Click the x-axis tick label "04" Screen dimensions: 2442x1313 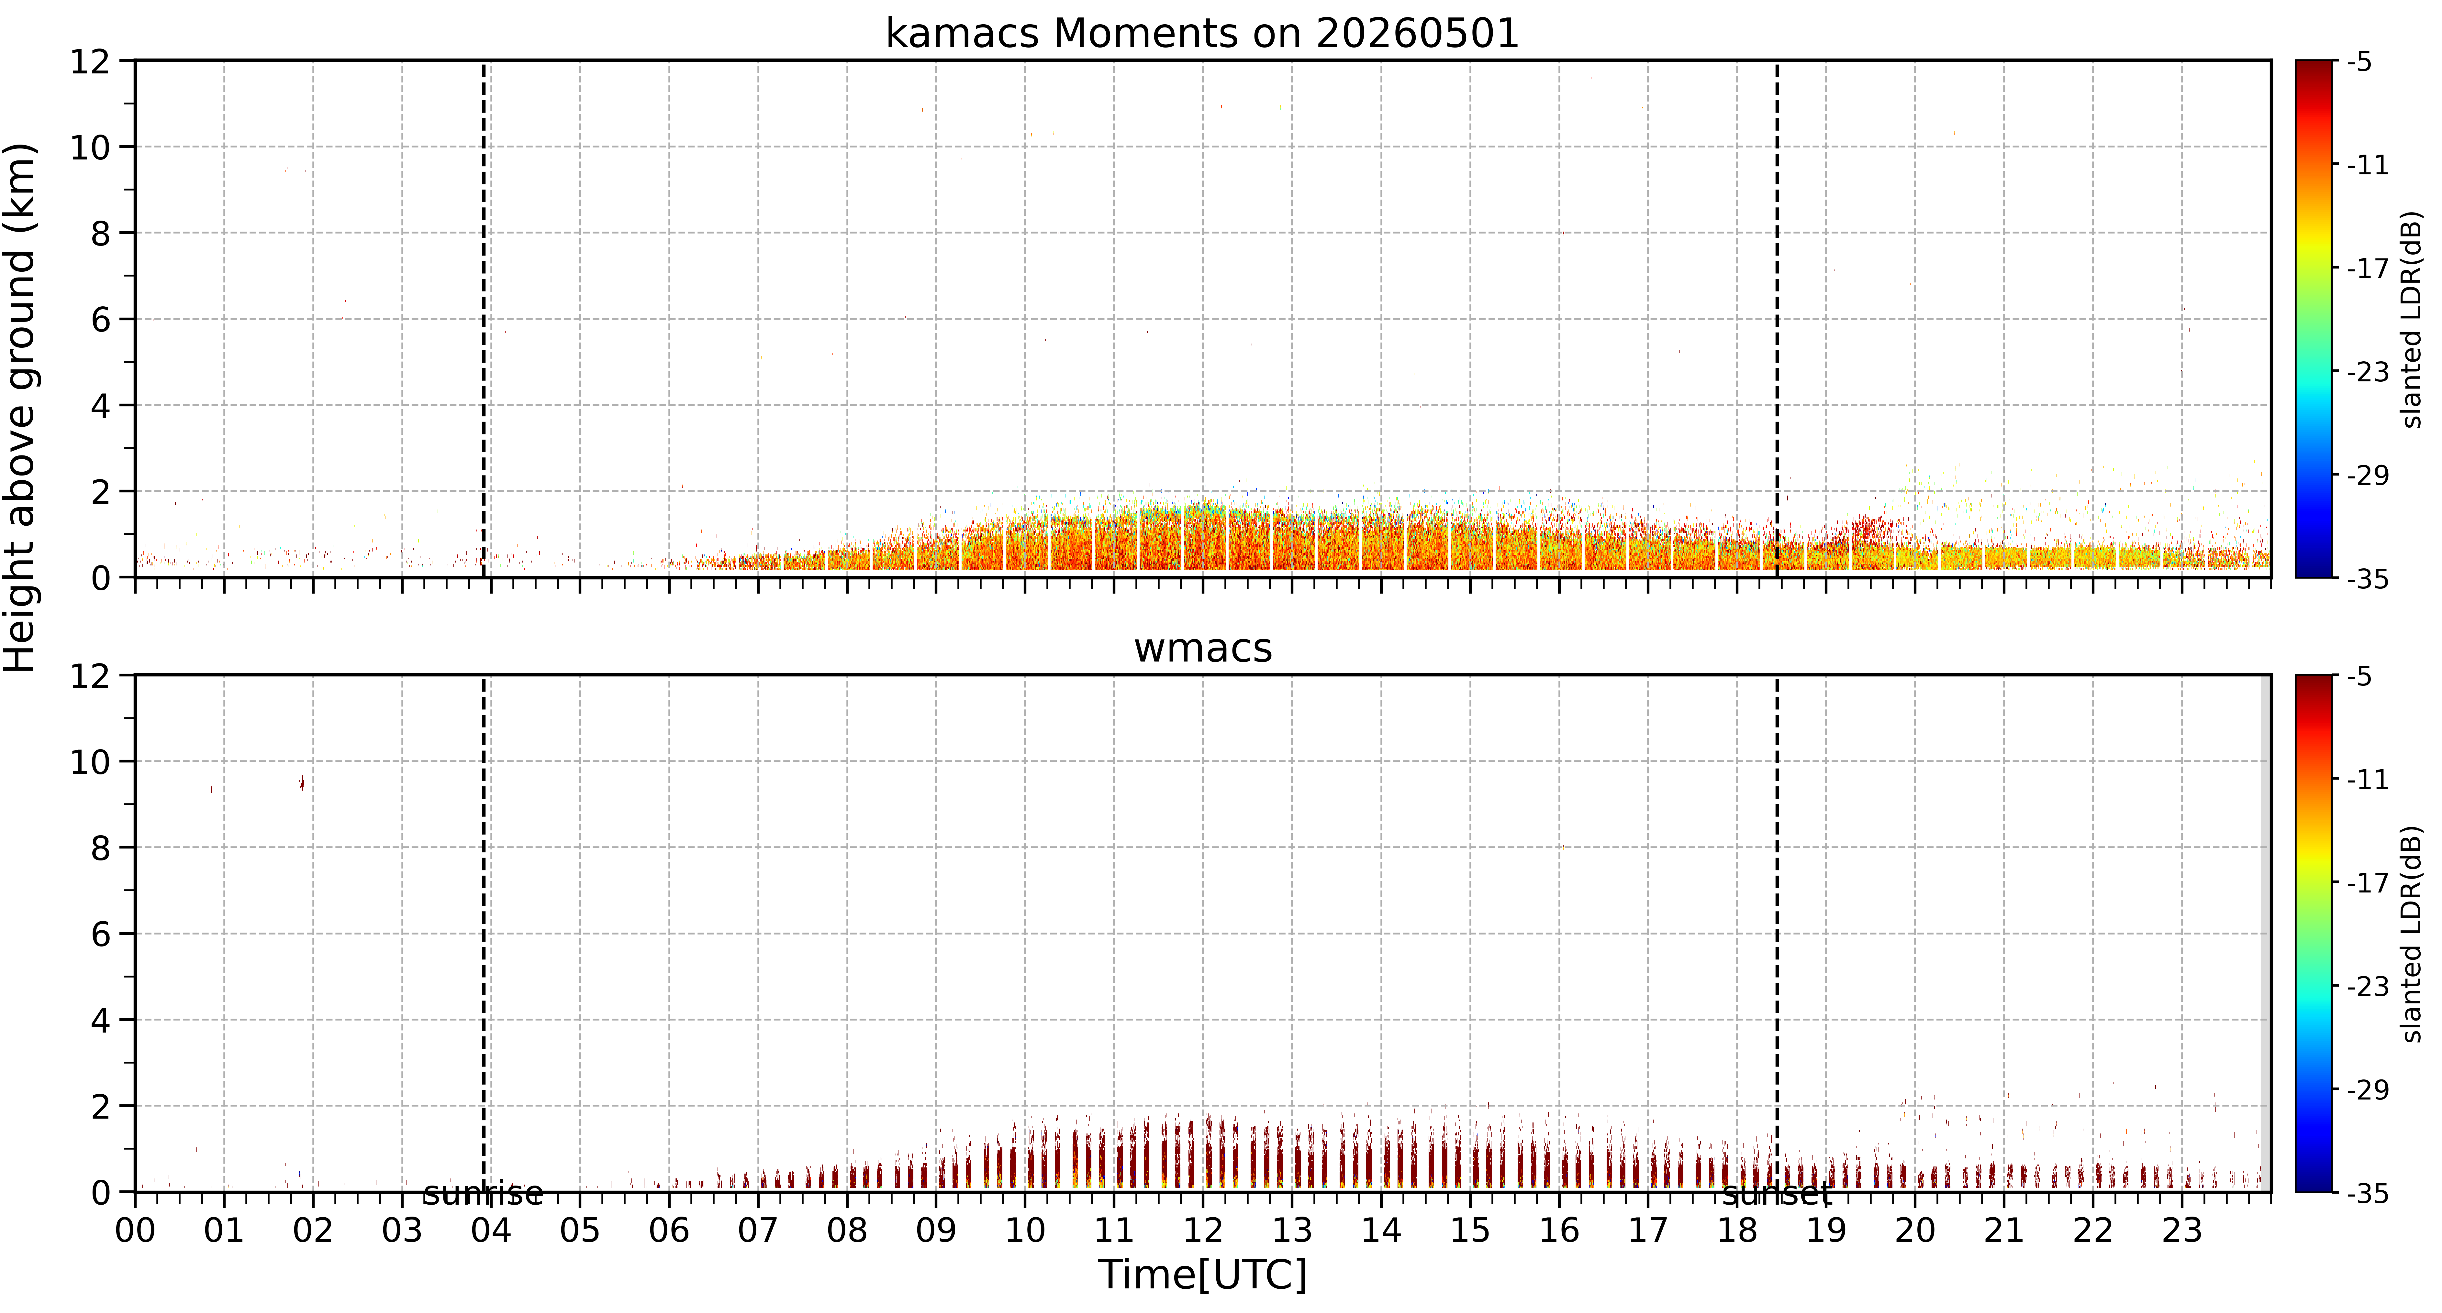point(491,1231)
